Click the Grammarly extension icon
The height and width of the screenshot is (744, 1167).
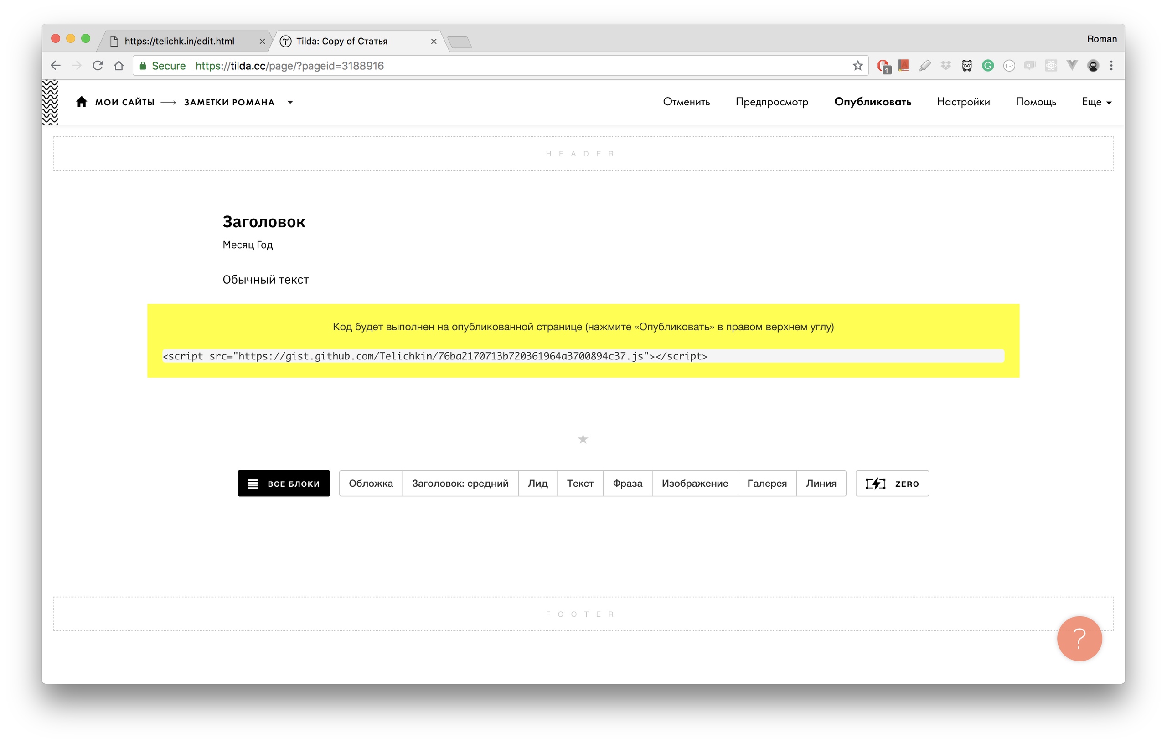pyautogui.click(x=988, y=66)
